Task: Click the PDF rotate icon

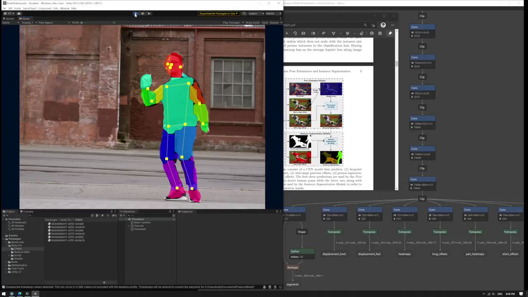Action: 295,33
